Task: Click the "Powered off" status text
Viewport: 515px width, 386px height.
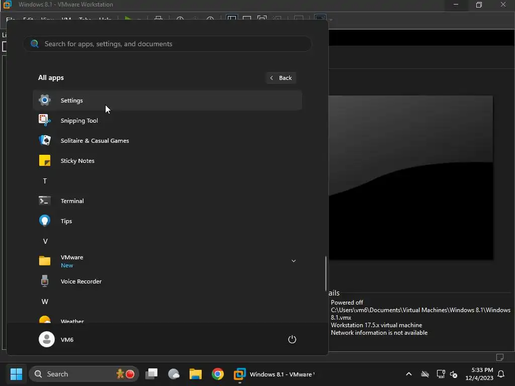Action: [x=347, y=302]
